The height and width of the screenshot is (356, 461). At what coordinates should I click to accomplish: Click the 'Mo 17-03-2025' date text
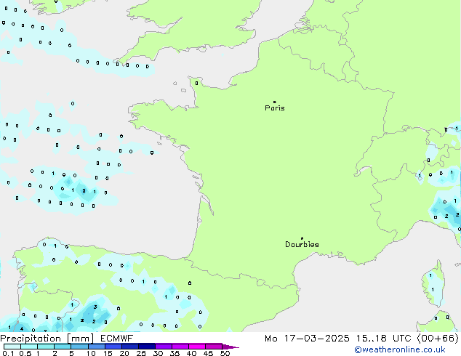(307, 339)
